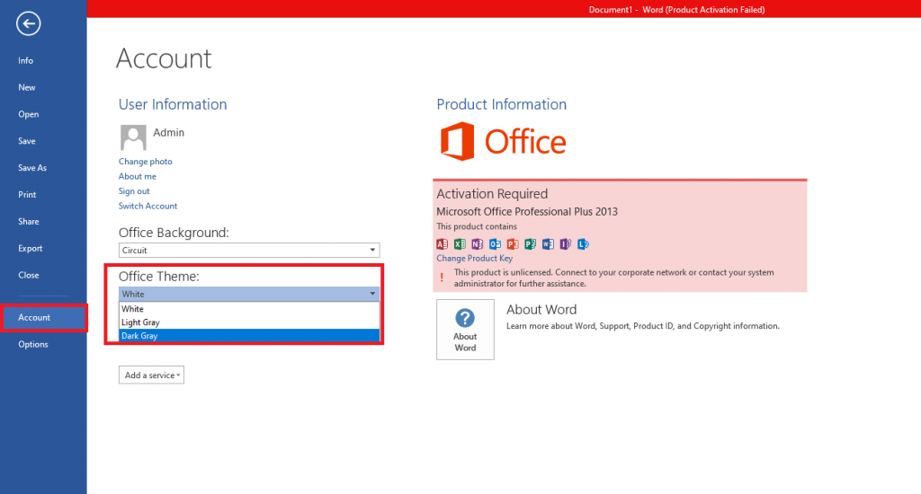Choose Save As in the sidebar

43,168
